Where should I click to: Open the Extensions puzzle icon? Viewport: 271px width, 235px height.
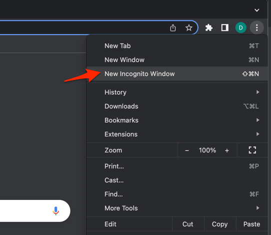tap(209, 27)
